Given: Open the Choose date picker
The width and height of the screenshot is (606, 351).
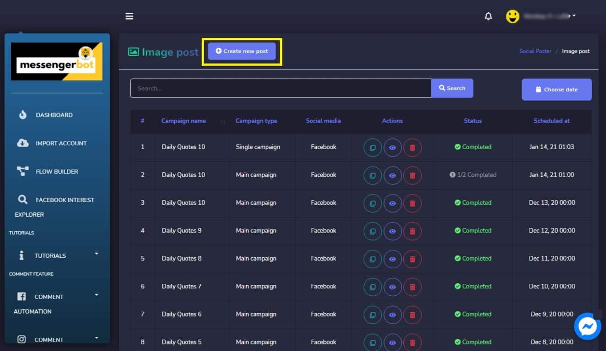Looking at the screenshot, I should (556, 89).
